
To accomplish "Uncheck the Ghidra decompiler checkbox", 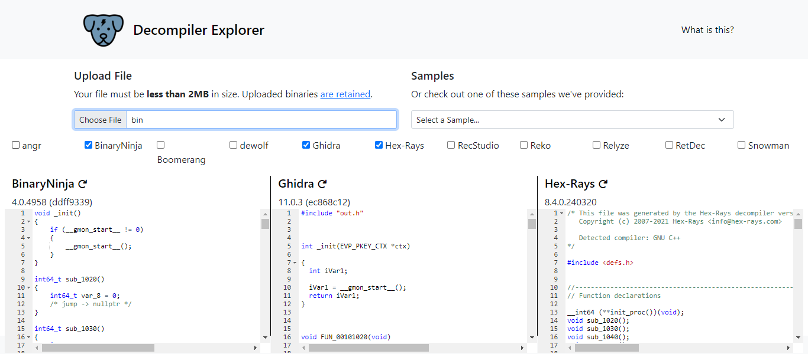I will coord(306,145).
